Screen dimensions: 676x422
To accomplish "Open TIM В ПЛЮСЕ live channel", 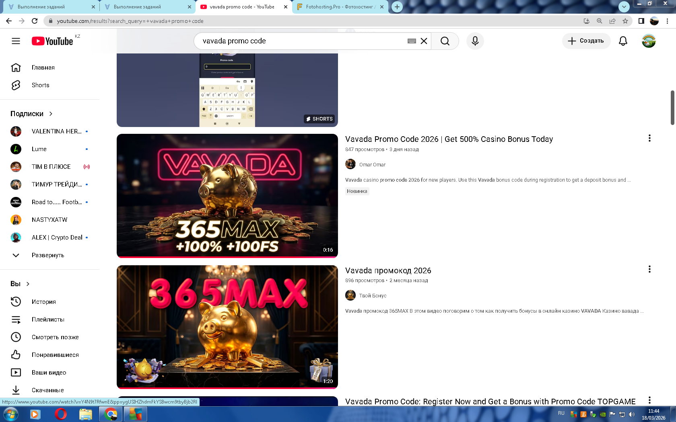I will click(49, 167).
